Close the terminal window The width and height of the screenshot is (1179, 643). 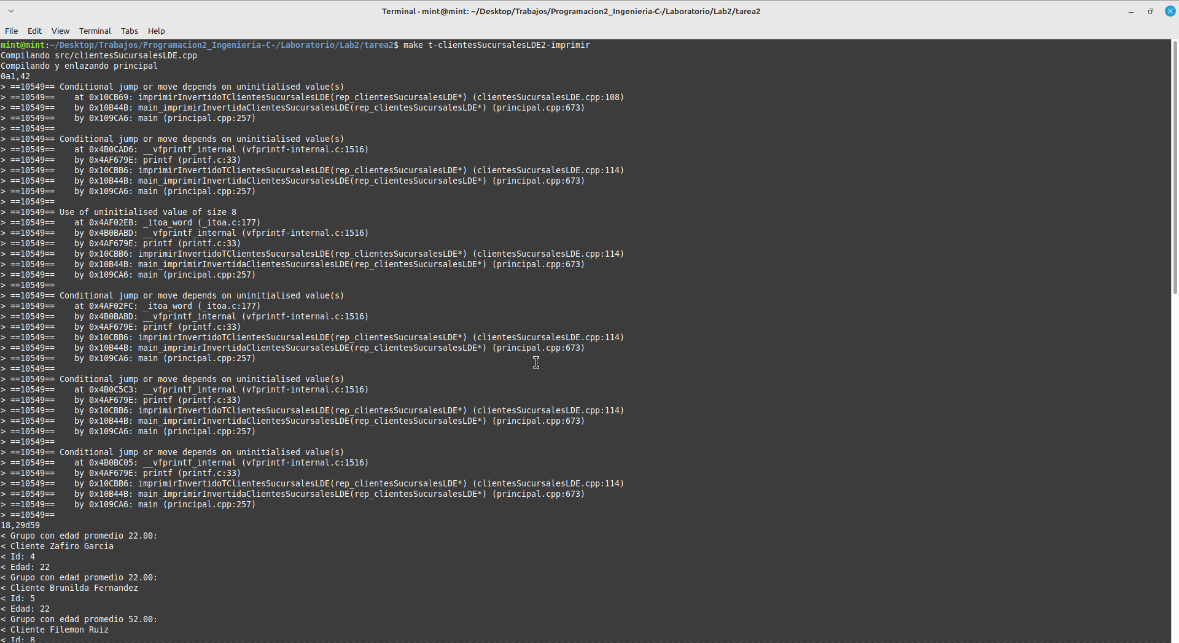[1170, 11]
